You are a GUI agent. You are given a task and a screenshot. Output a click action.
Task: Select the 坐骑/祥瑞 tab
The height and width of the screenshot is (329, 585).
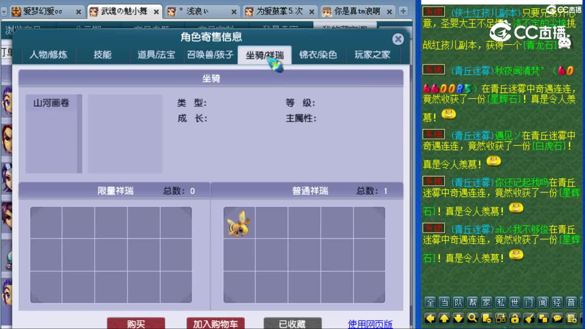point(265,55)
